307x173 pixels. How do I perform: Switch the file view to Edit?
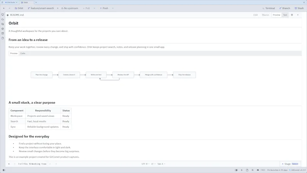(256, 15)
